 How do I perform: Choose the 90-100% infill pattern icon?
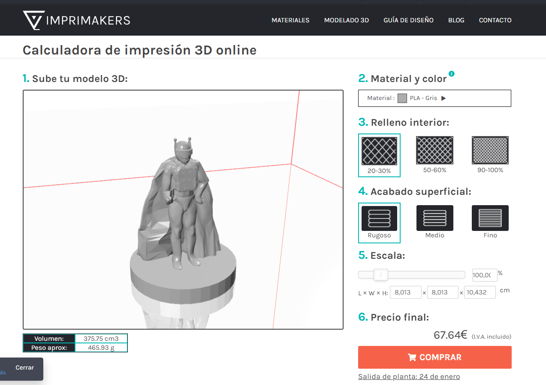pyautogui.click(x=490, y=150)
